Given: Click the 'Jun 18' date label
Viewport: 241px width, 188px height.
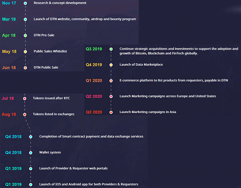Looking at the screenshot, I should point(9,68).
